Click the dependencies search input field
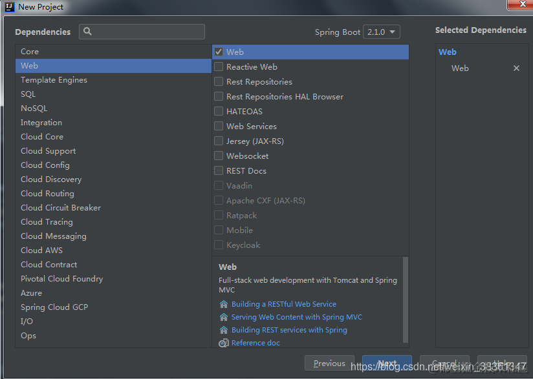 [x=142, y=32]
